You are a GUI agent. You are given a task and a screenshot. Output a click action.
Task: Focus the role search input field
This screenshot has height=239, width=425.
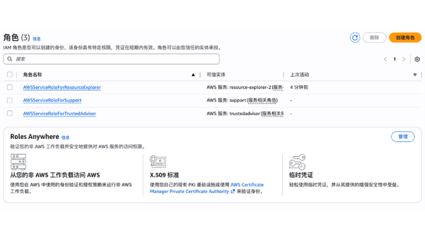point(115,59)
